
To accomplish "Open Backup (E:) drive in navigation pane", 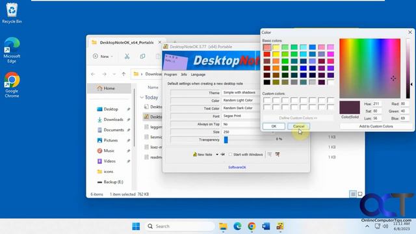I will [113, 182].
